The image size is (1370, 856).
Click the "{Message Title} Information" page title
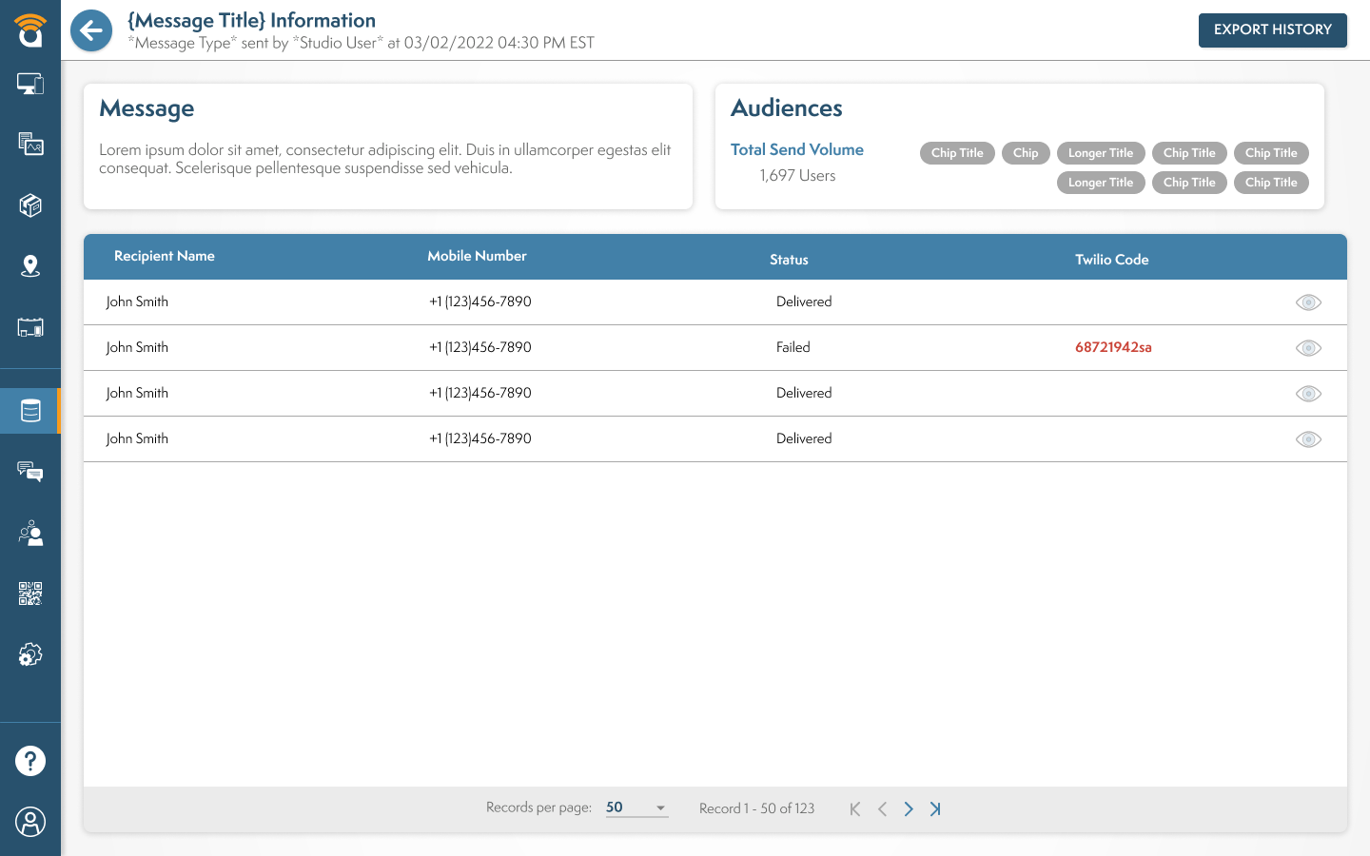tap(252, 20)
